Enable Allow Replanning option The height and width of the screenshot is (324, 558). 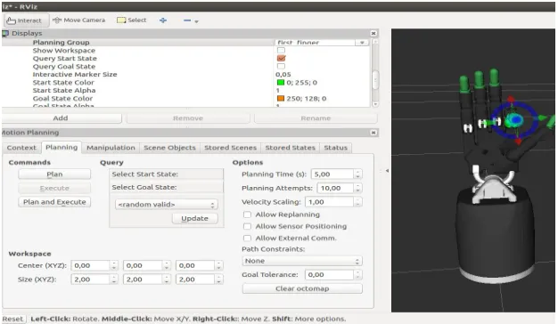(247, 215)
